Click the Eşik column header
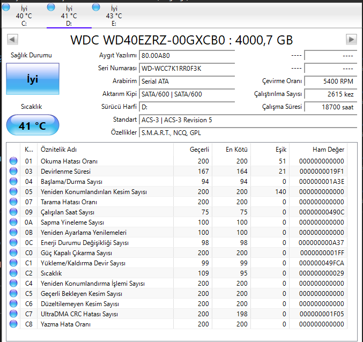 (270, 150)
